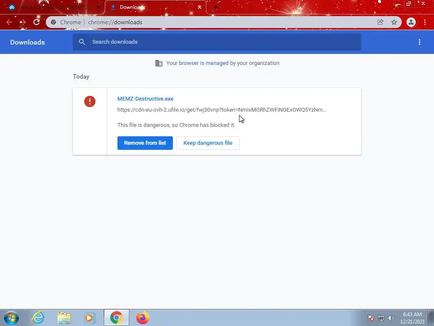Open Downloads page more actions menu
The image size is (434, 326).
[x=420, y=42]
